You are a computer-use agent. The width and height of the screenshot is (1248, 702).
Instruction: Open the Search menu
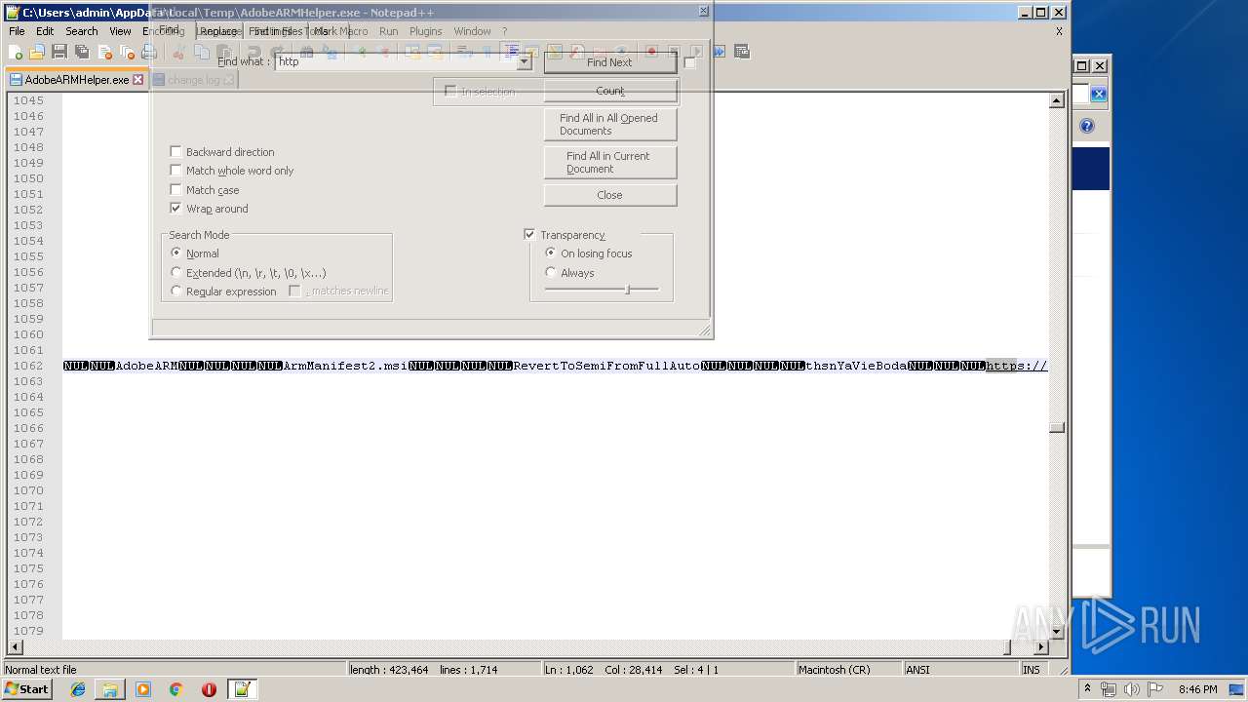tap(82, 31)
